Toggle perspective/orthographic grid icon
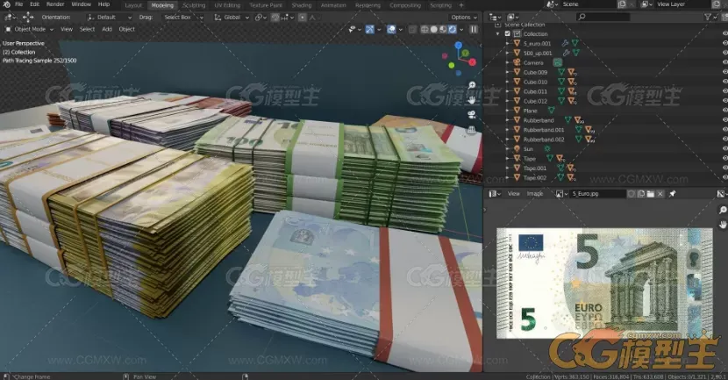The image size is (728, 380). pos(472,129)
